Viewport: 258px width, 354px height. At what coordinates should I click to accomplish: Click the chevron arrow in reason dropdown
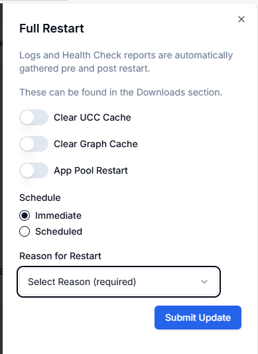204,282
